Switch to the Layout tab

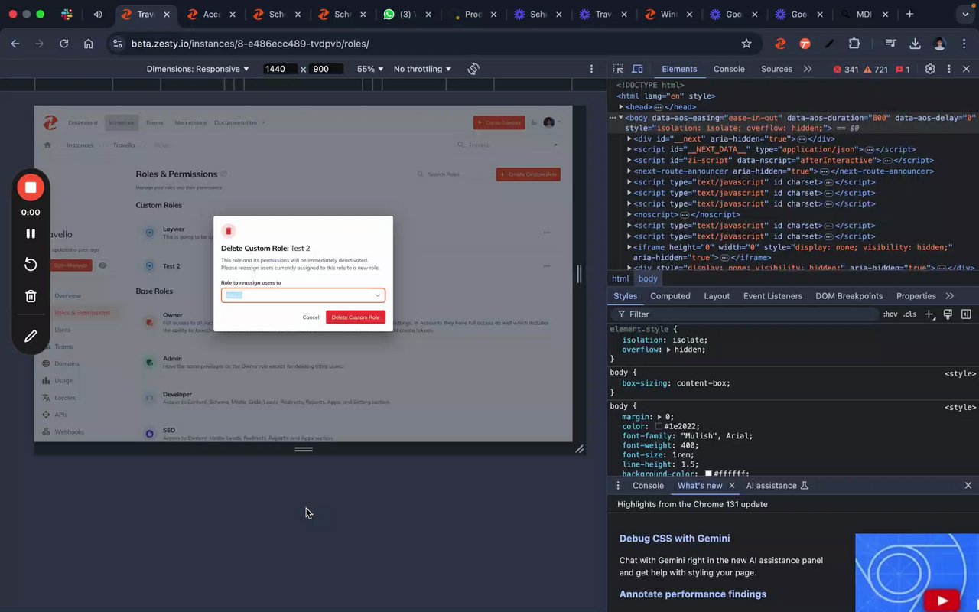(717, 296)
